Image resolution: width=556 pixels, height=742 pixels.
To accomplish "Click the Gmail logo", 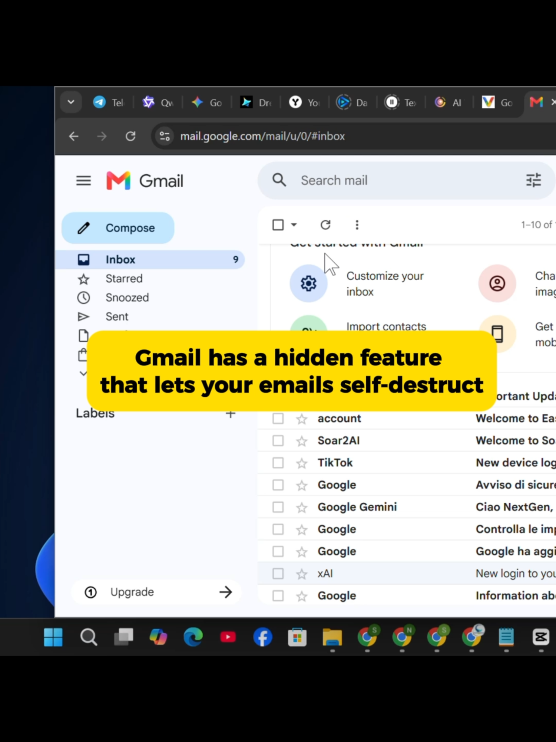I will pos(145,181).
